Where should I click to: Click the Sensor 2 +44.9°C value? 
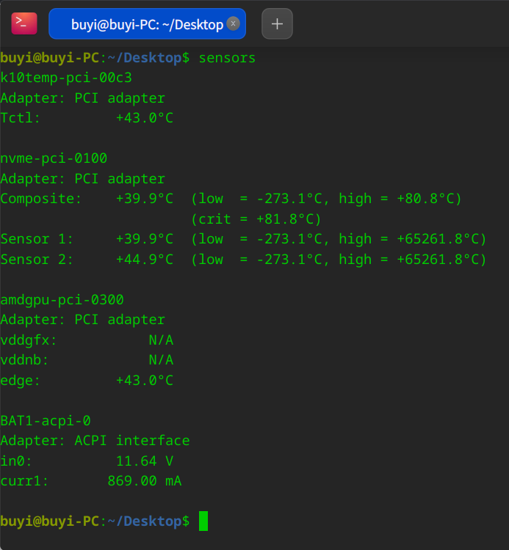(145, 260)
